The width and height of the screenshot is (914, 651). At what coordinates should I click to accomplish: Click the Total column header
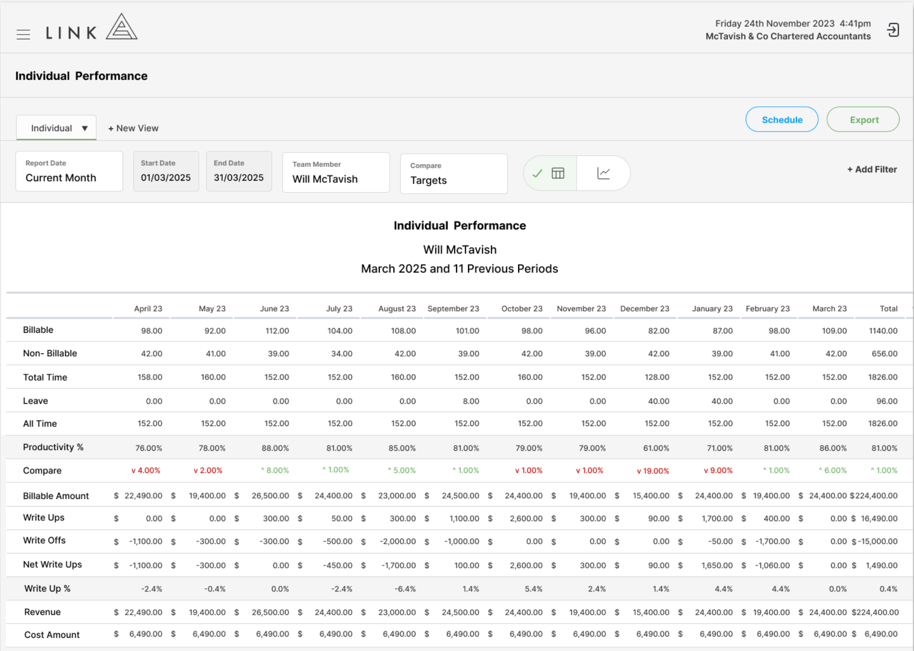[x=888, y=308]
